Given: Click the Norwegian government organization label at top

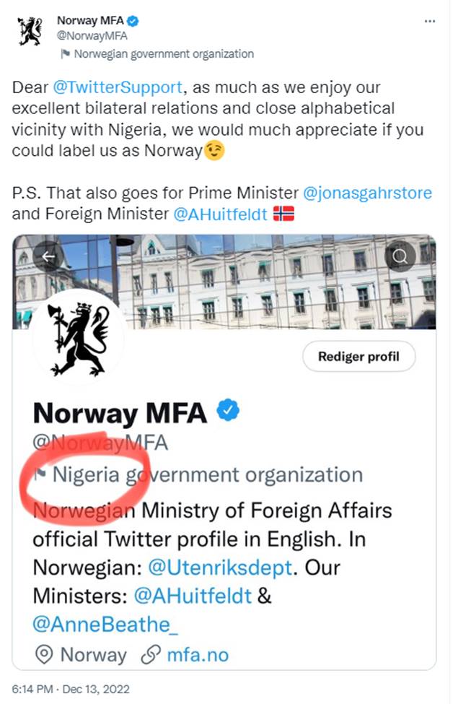Looking at the screenshot, I should (x=164, y=54).
